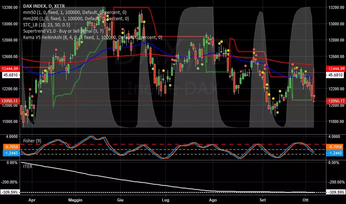Click 12800.00 on the left price scale
Screen dimensions: 346x204
(x=10, y=40)
